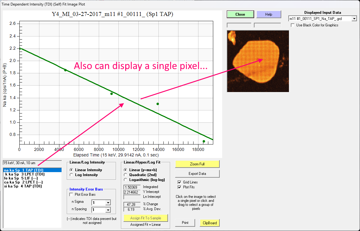Toggle the Grid Lines checkbox
The image size is (360, 231).
coord(179,182)
